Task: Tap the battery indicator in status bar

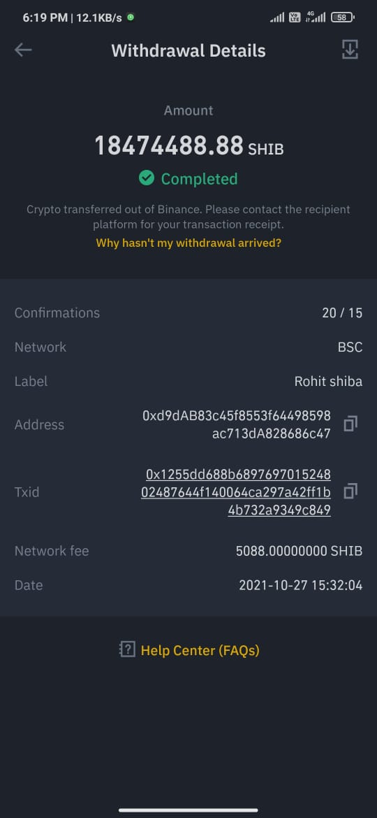Action: (x=344, y=17)
